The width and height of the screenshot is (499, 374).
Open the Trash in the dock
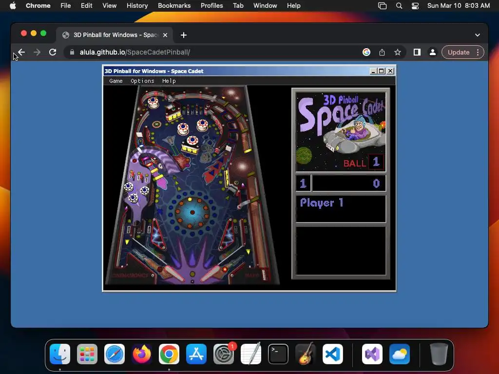pos(439,354)
